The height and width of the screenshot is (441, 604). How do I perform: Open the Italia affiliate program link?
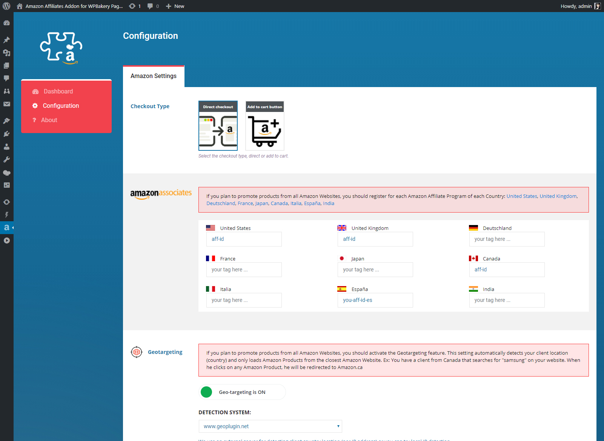click(x=296, y=203)
